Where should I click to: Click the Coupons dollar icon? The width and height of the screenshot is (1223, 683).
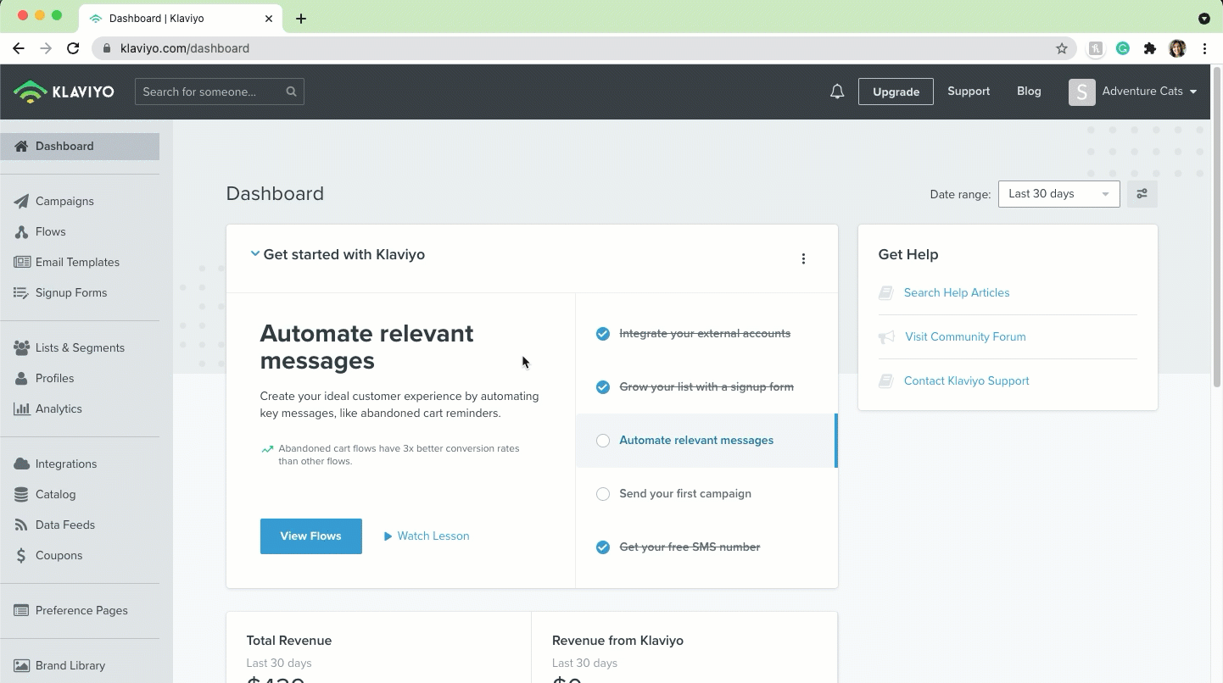[x=22, y=555]
